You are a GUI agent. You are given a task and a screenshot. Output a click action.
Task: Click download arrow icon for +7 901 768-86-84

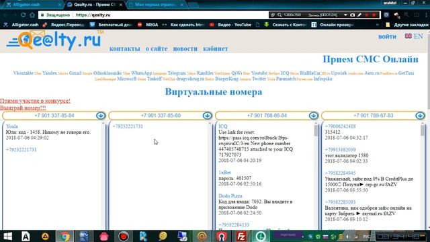tap(314, 116)
